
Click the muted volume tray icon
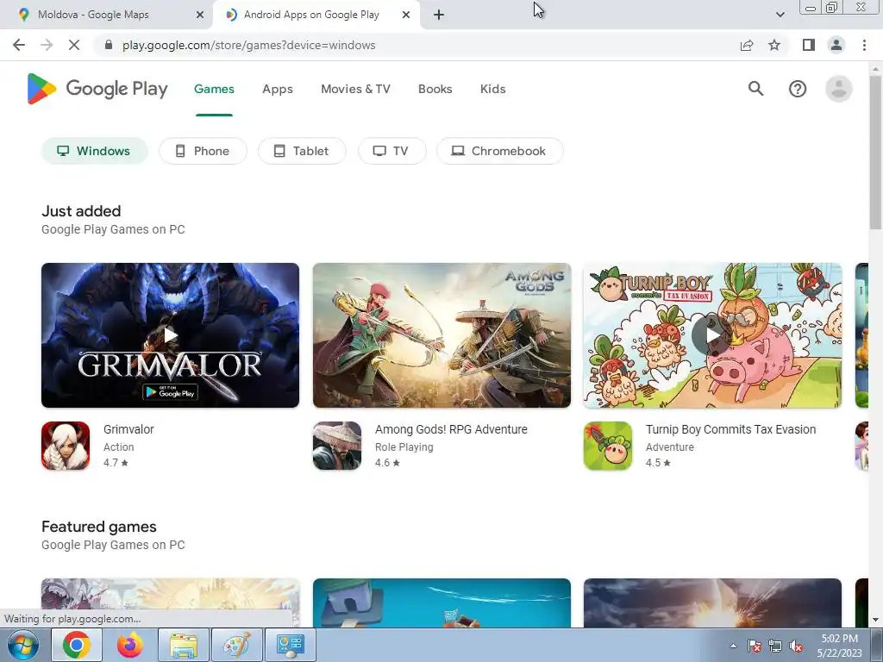796,646
